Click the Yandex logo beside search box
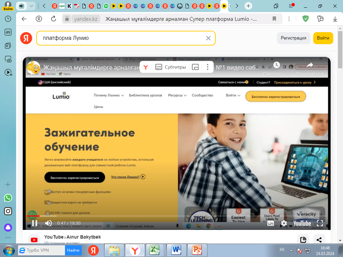Viewport: 343px width, 257px height. (26, 38)
